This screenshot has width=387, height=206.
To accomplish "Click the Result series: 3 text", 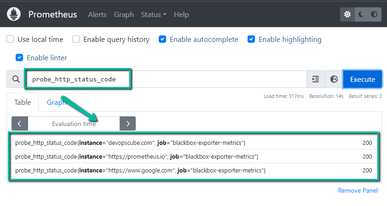I will click(365, 96).
